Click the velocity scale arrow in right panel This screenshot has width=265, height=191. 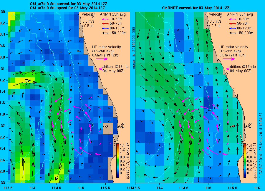click(x=216, y=17)
